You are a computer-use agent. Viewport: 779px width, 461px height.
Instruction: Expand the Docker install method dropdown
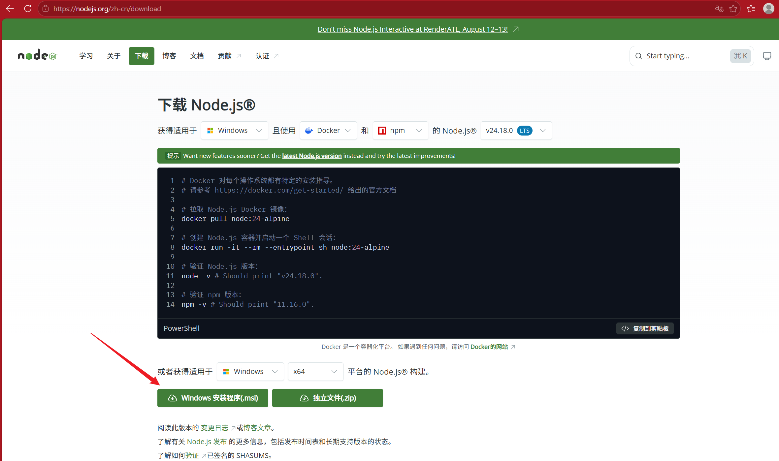click(328, 131)
